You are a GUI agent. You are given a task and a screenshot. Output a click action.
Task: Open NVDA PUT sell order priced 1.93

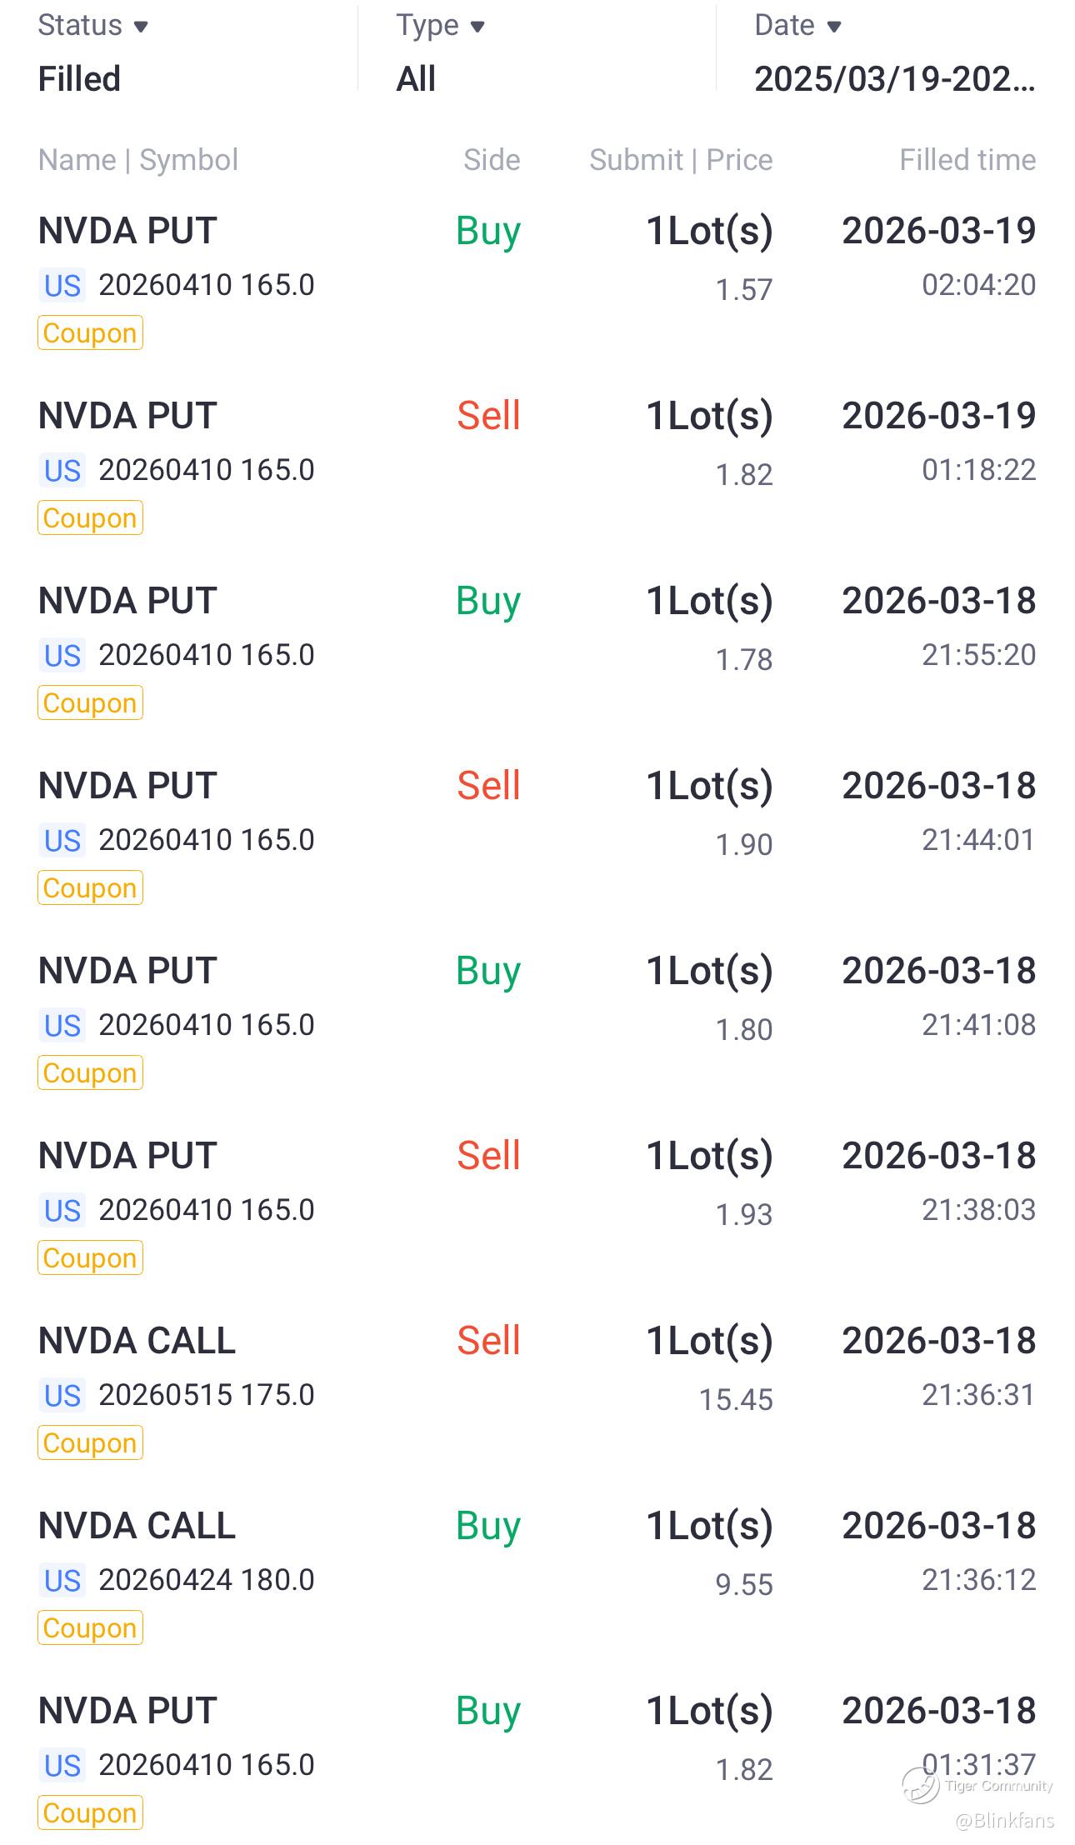coord(533,1183)
